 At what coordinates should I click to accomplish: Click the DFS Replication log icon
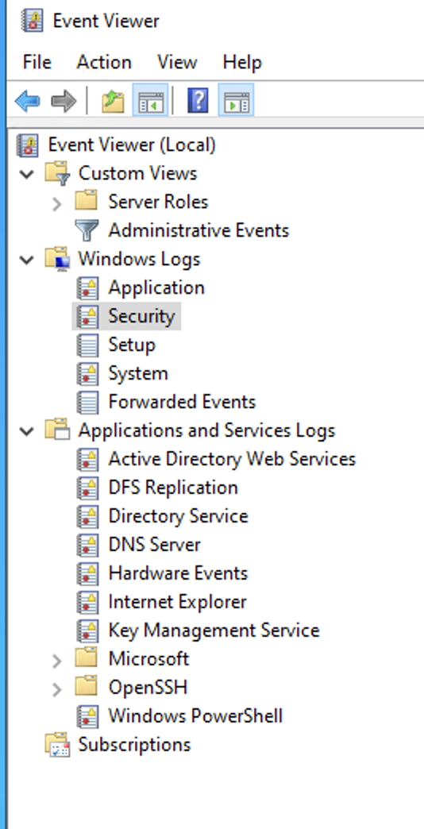pos(87,488)
